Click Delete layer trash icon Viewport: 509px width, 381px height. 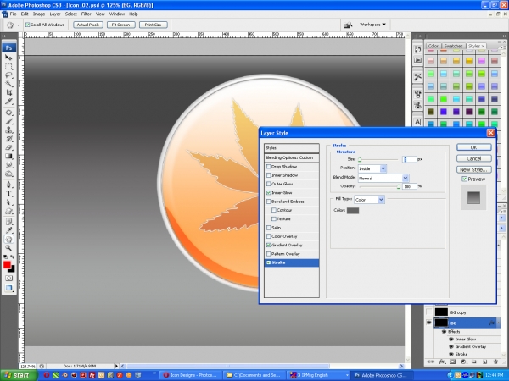tap(495, 362)
